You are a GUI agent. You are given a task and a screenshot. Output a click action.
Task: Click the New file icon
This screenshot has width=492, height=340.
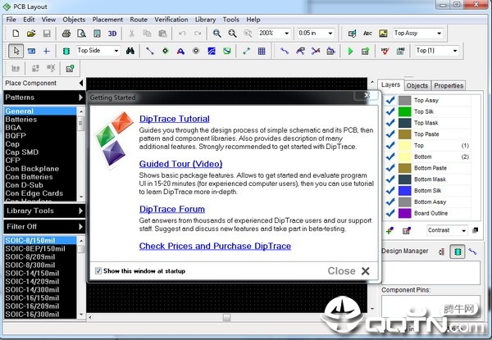pyautogui.click(x=16, y=34)
